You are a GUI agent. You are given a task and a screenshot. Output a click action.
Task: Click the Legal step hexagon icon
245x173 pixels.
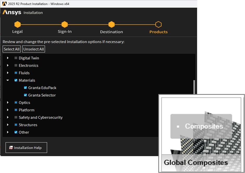[17, 25]
